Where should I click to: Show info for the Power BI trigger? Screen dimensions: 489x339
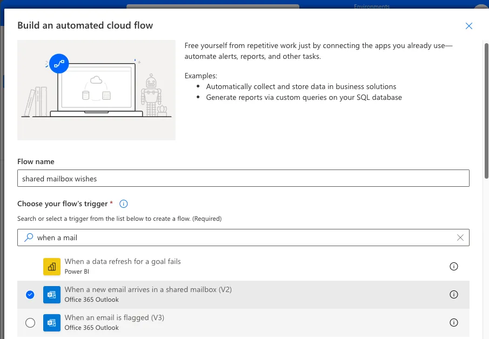point(454,266)
